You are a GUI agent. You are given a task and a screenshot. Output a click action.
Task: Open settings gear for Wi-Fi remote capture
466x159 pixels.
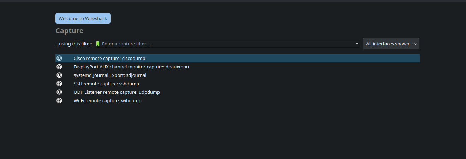coord(59,100)
